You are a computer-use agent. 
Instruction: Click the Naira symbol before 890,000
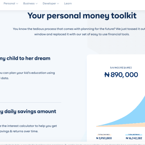107,75
